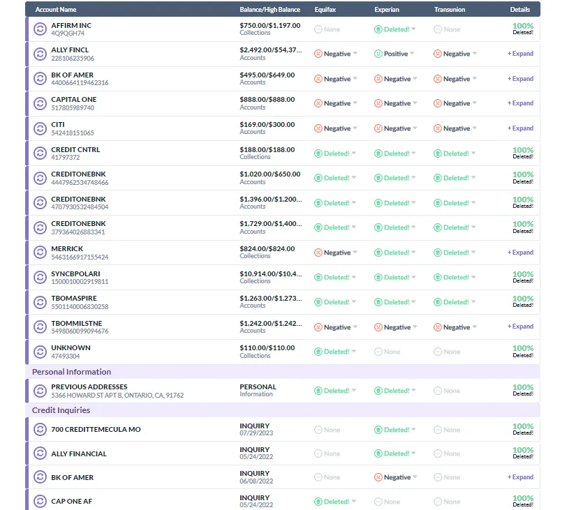Click the circular icon beside TBOMMILSTNE

[40, 327]
